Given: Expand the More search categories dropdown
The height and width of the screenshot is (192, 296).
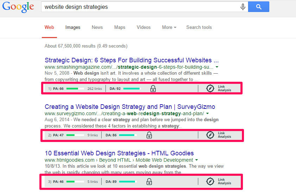Looking at the screenshot, I should (x=169, y=27).
